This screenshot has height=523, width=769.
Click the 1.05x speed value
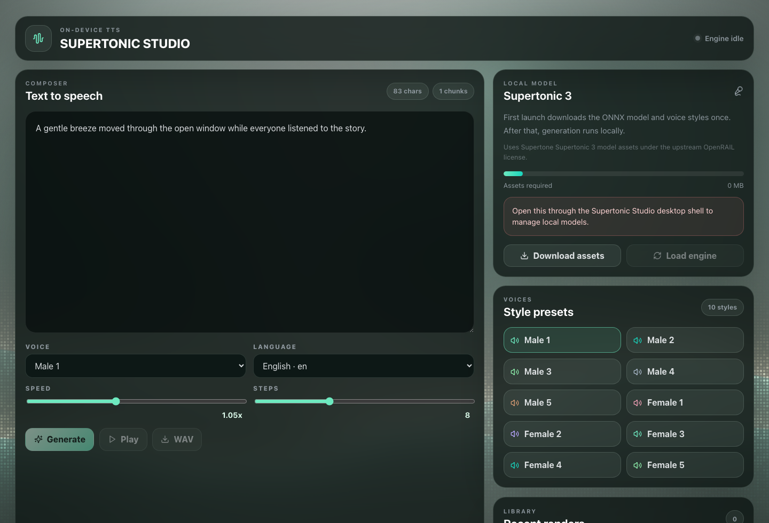click(232, 415)
